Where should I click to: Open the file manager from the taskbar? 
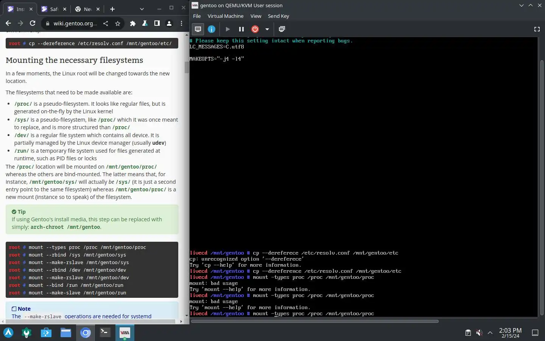[66, 333]
